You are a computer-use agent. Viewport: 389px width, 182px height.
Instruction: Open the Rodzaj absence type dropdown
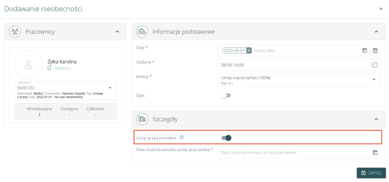click(374, 79)
